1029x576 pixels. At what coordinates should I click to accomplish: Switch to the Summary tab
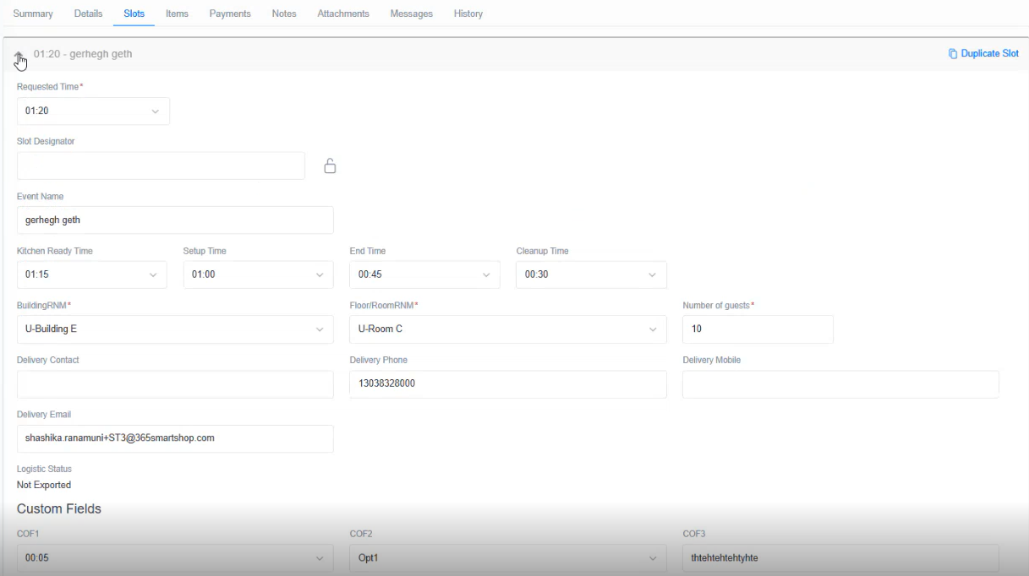click(x=32, y=14)
